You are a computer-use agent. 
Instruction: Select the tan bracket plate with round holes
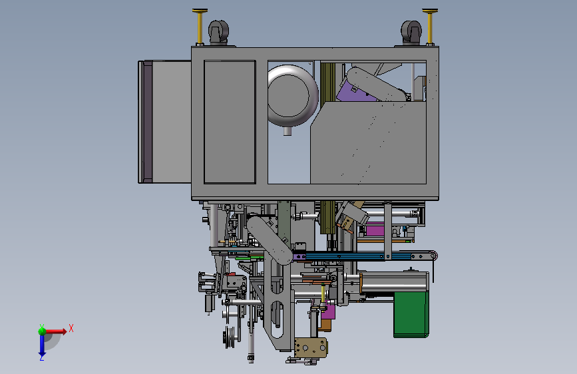(311, 347)
